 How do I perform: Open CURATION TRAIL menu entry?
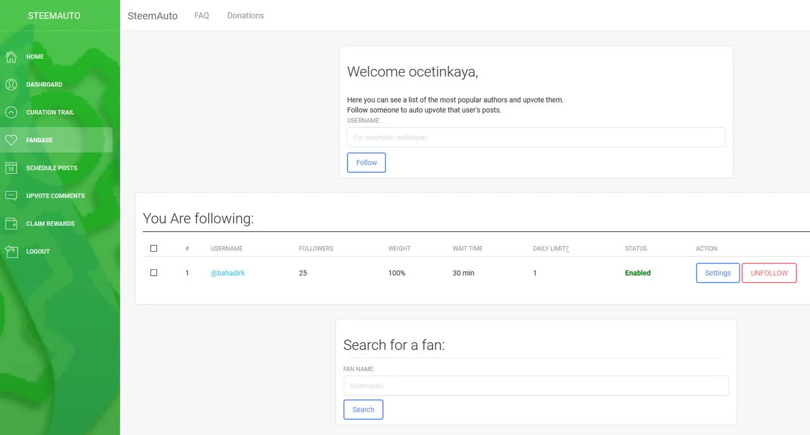click(56, 113)
